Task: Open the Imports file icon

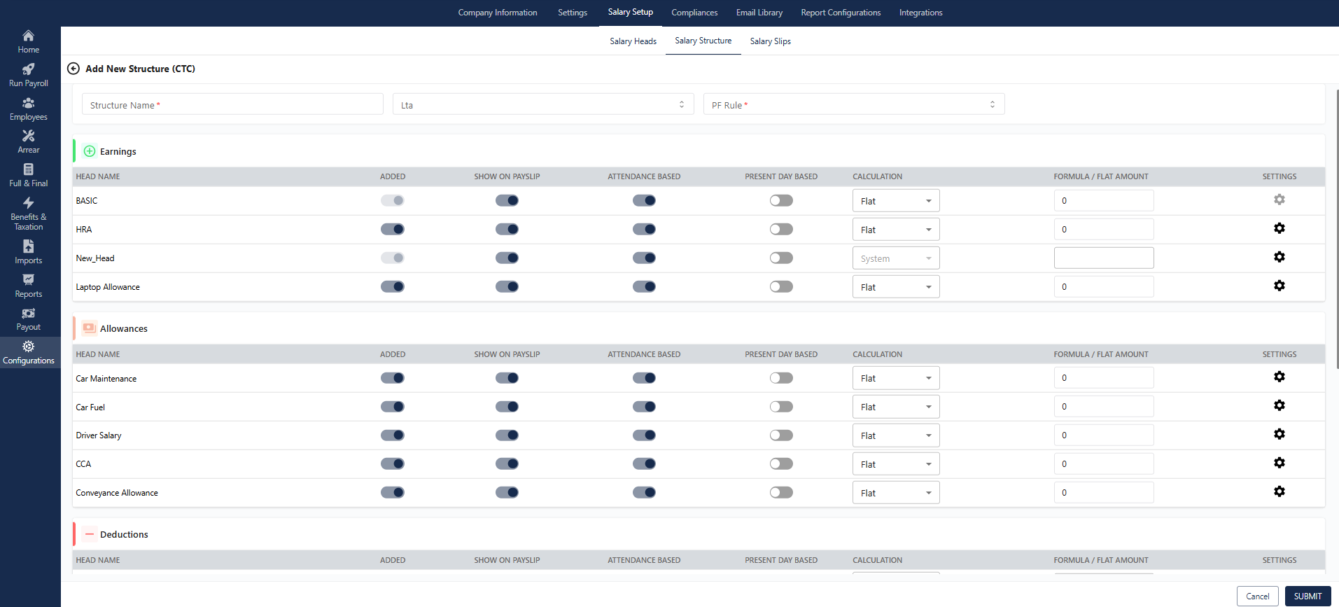Action: coord(28,246)
